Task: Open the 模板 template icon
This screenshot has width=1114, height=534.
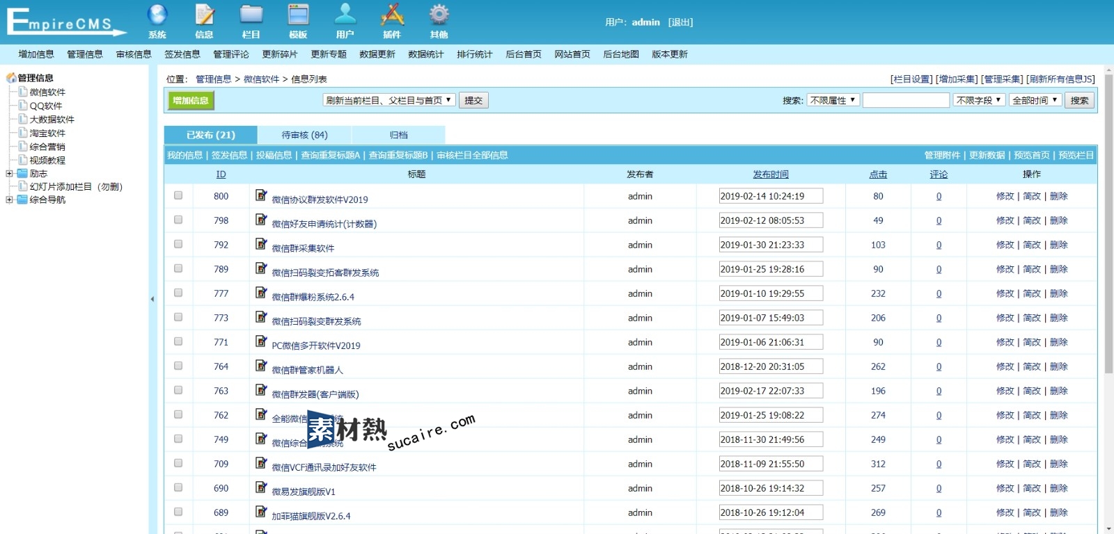Action: 298,15
